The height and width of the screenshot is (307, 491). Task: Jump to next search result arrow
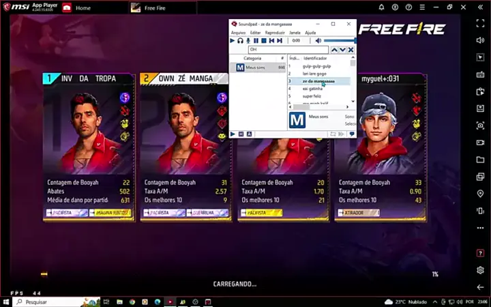click(343, 50)
